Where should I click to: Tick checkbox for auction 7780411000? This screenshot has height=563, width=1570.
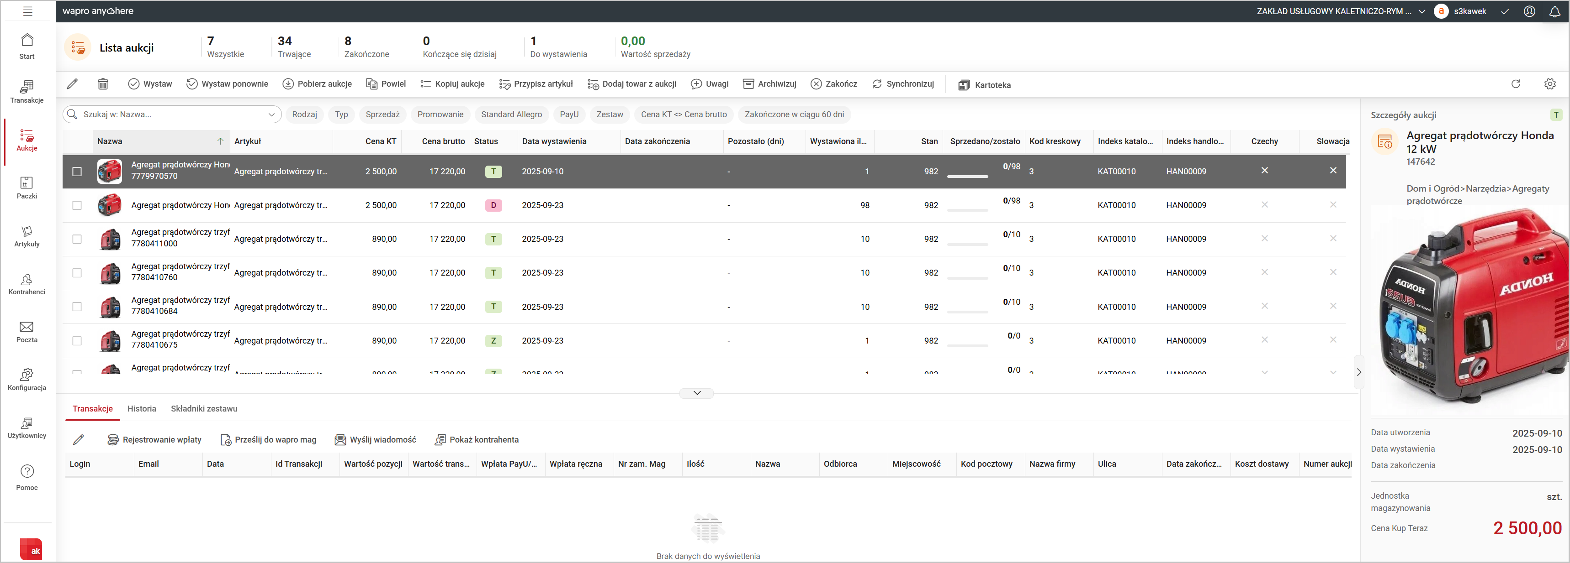77,239
